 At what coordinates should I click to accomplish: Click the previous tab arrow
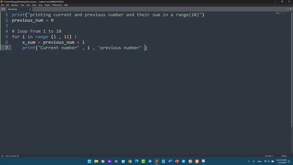(2, 9)
